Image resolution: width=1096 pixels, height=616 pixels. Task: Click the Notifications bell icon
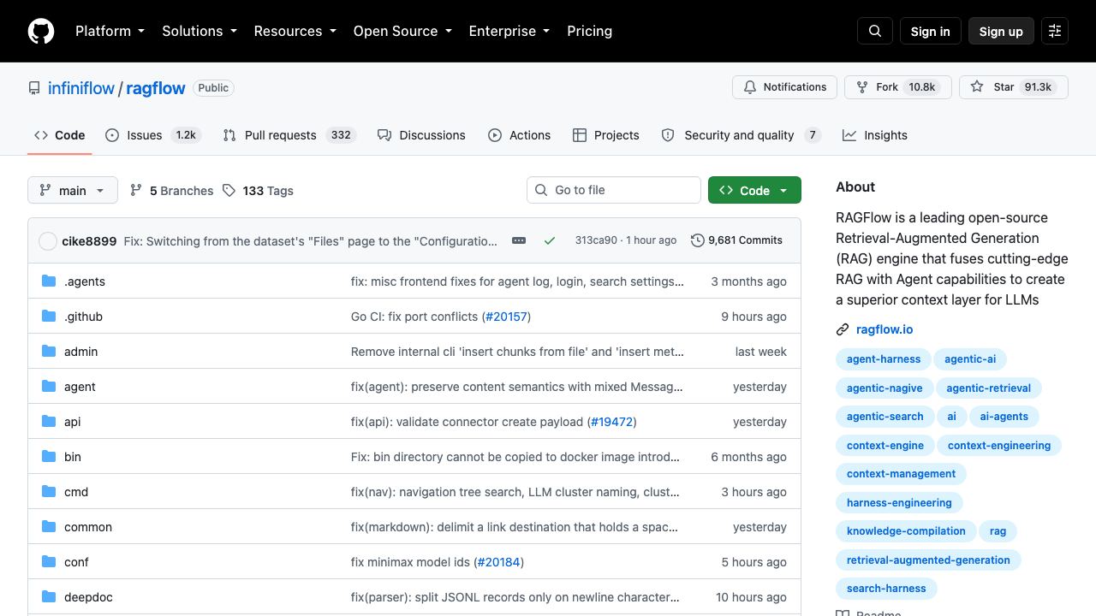point(750,87)
